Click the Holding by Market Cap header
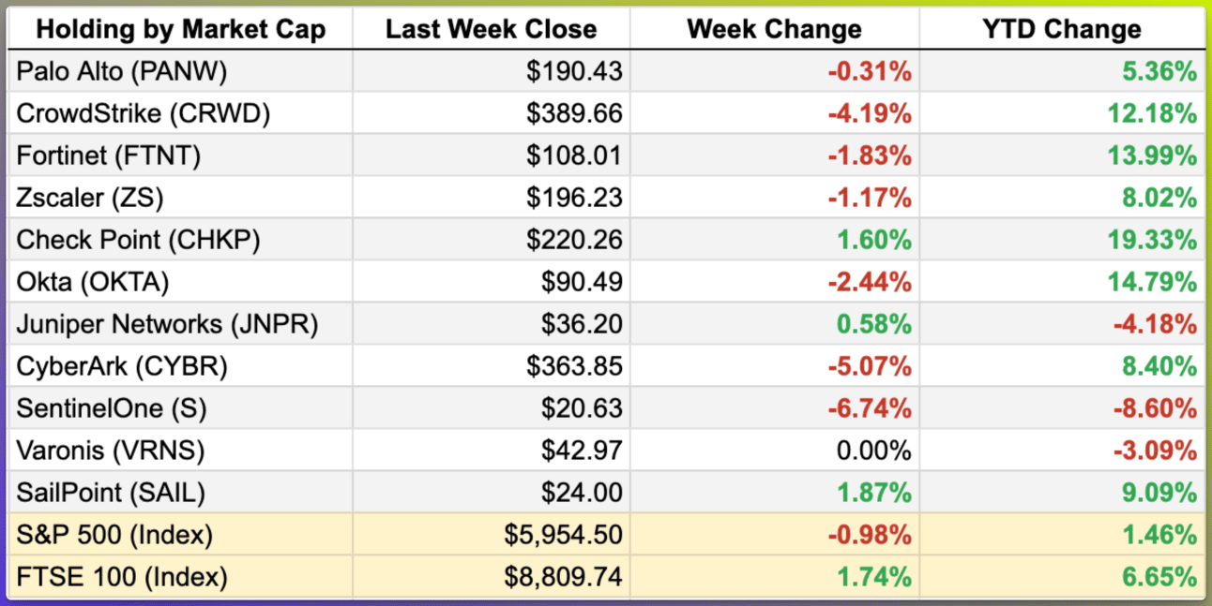 [181, 29]
